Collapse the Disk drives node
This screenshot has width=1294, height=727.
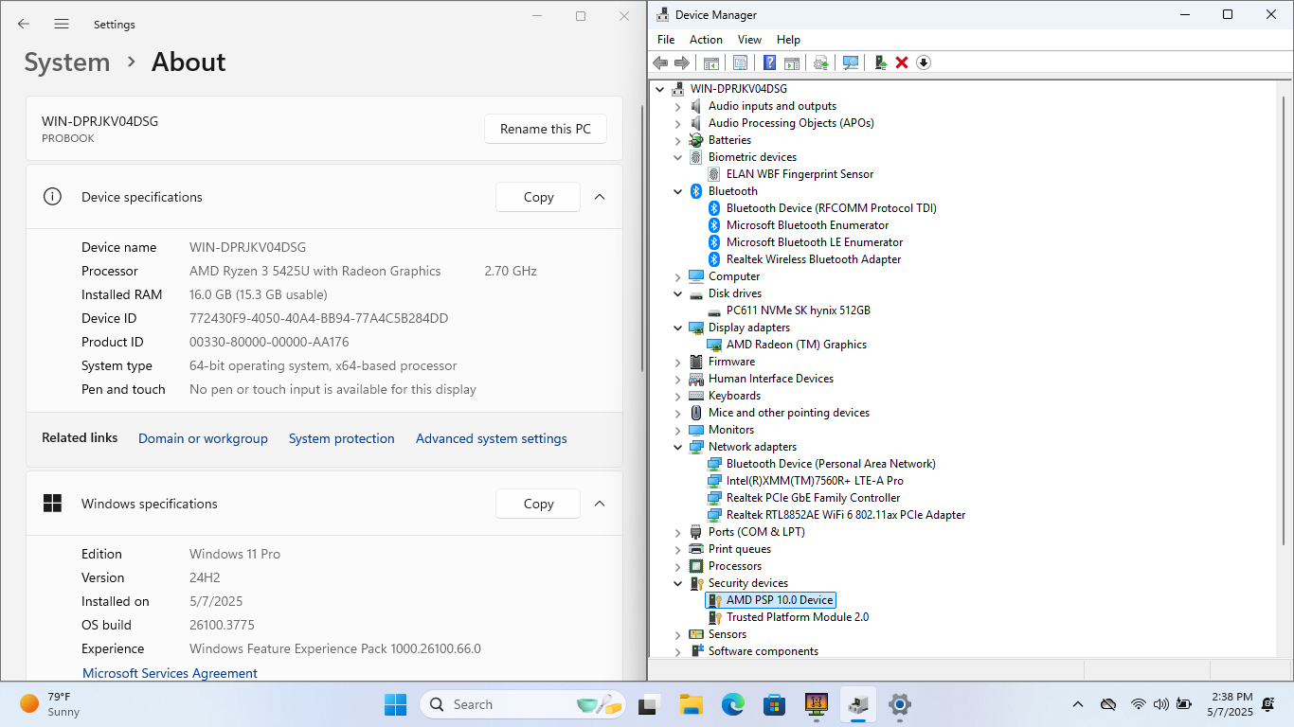(x=677, y=293)
